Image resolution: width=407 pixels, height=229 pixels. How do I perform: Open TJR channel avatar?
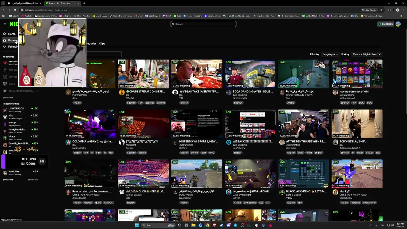pos(175,92)
